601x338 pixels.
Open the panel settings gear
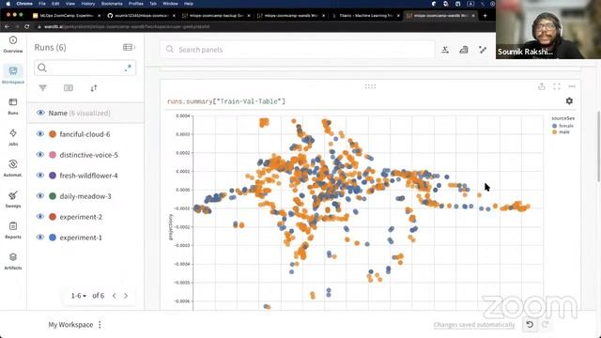click(x=569, y=100)
